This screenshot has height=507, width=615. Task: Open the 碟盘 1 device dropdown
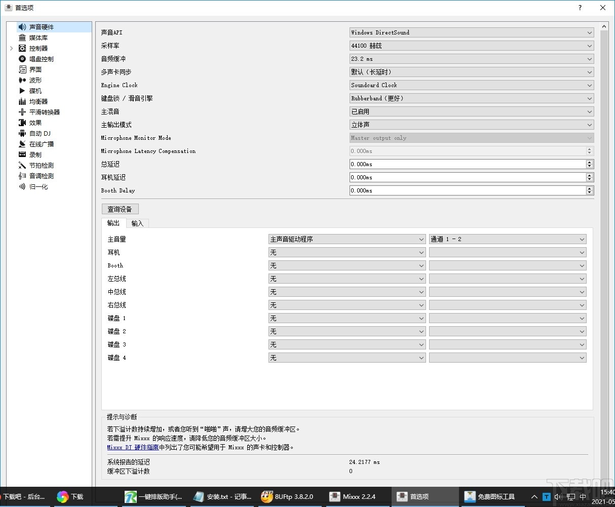tap(347, 318)
